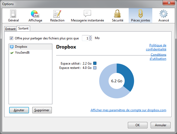The width and height of the screenshot is (177, 134).
Task: Open the Sécurité padlock section
Action: [x=118, y=16]
